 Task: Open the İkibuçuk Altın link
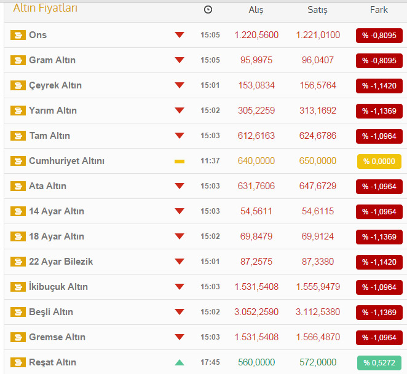tap(58, 287)
